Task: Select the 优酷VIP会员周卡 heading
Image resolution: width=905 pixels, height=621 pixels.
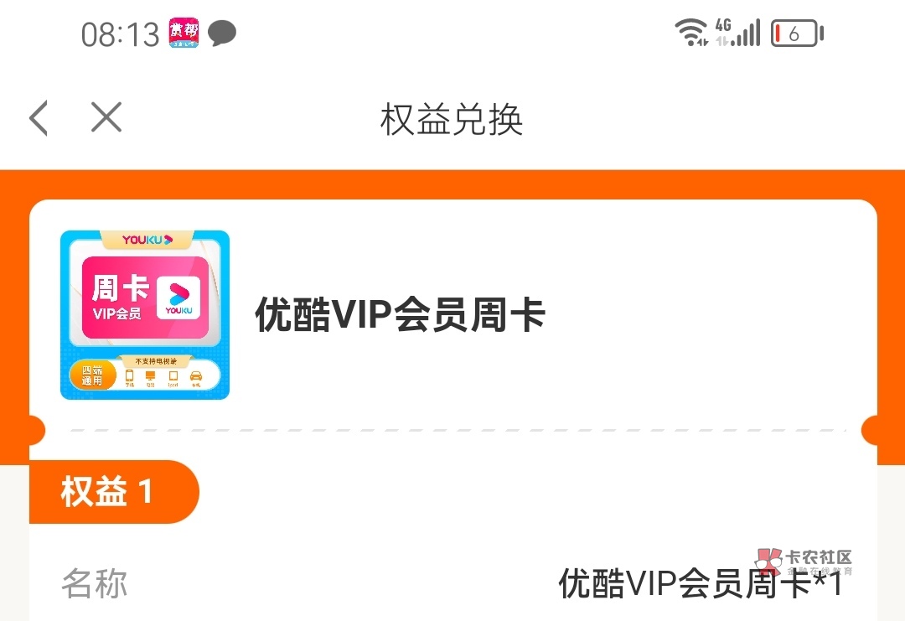Action: (x=400, y=315)
